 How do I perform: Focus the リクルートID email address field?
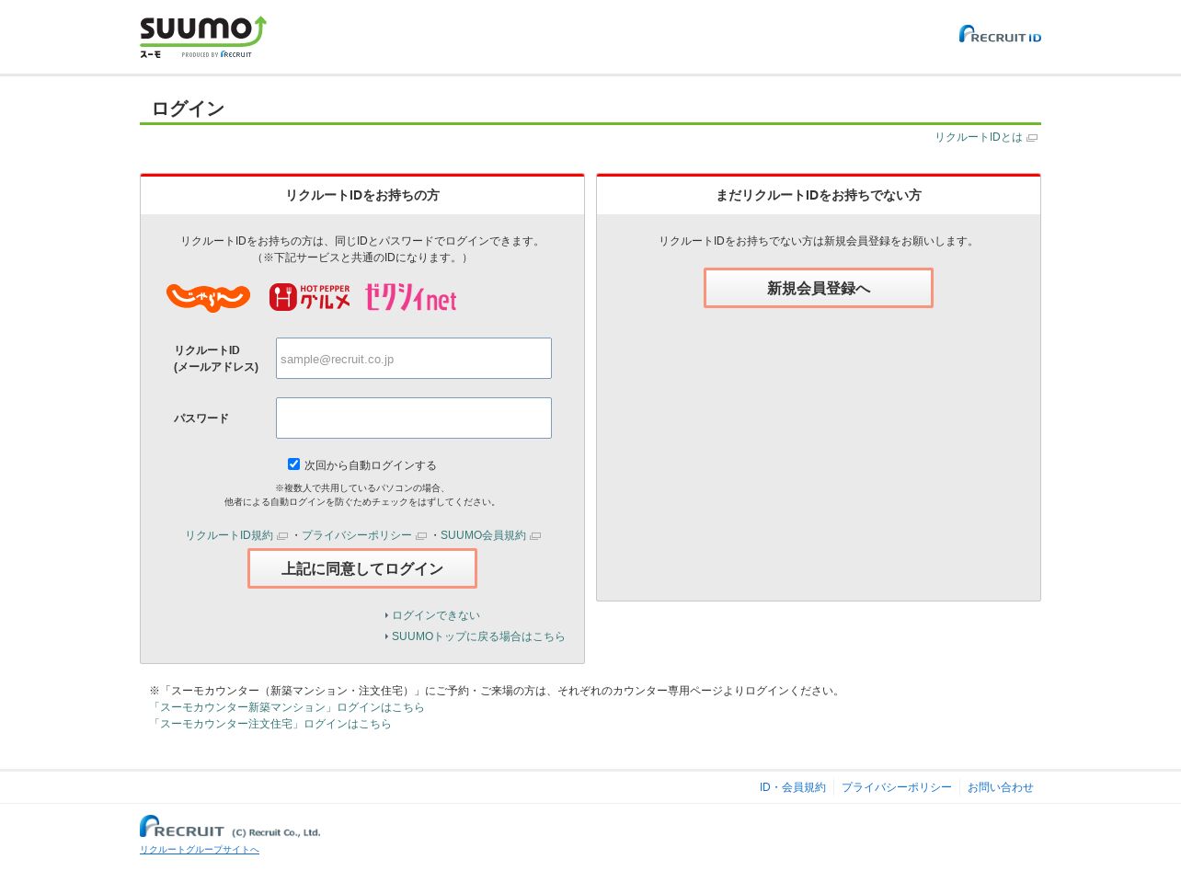pyautogui.click(x=414, y=359)
